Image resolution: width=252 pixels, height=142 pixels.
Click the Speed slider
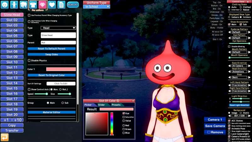pyautogui.click(x=41, y=94)
